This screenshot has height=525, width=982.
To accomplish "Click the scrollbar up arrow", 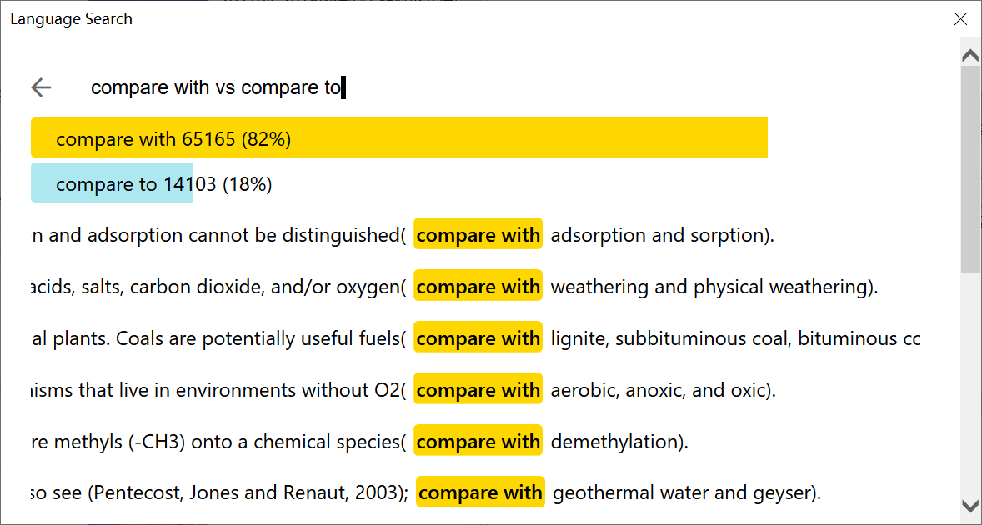I will coord(970,56).
